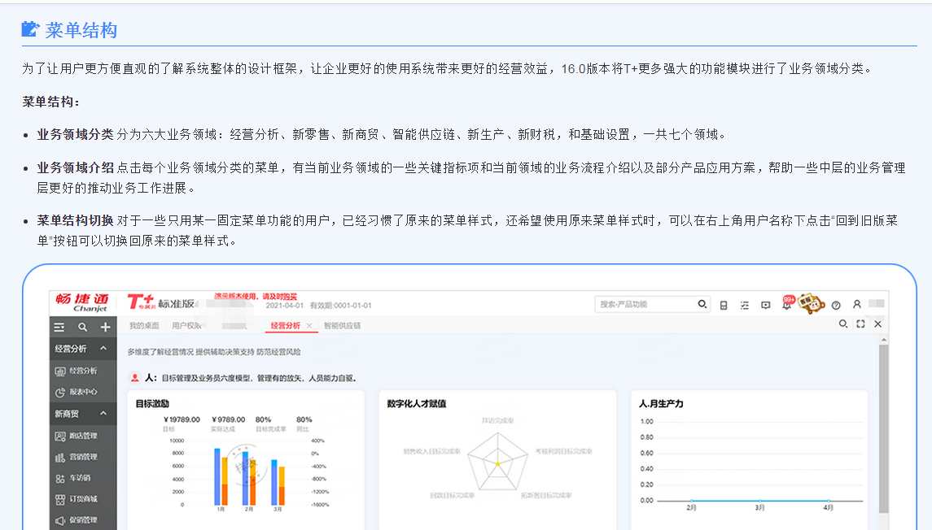932x530 pixels.
Task: Click the 数字化人才赋值 card title
Action: 417,403
